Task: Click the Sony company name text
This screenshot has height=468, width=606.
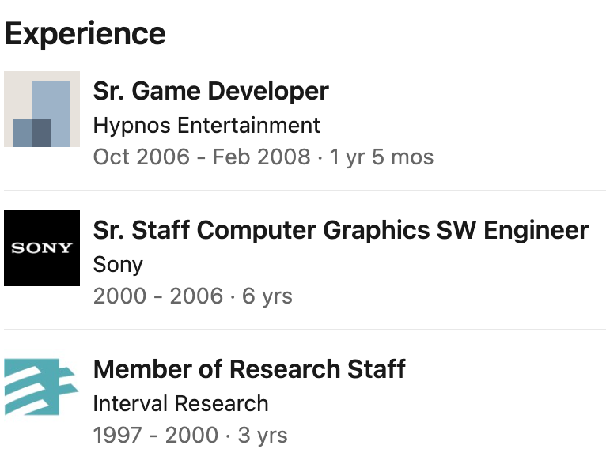Action: (x=118, y=264)
